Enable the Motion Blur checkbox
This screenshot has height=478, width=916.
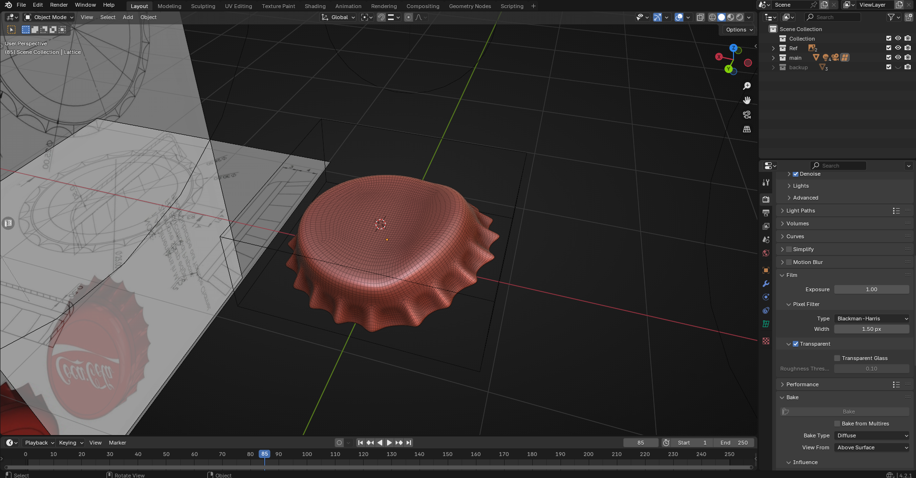coord(789,262)
